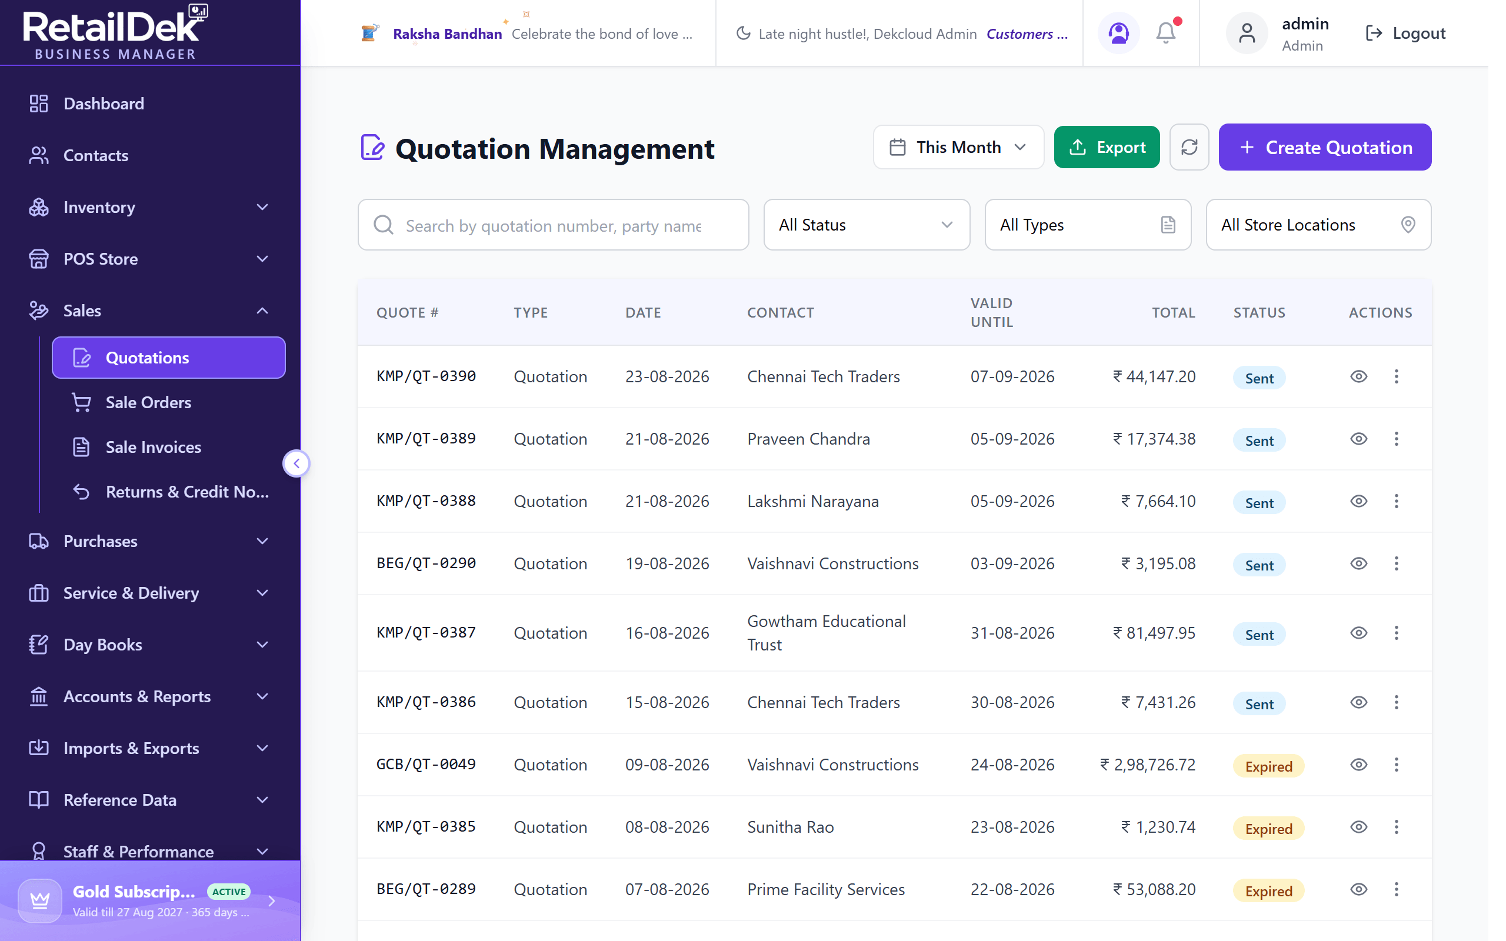Viewport: 1506px width, 941px height.
Task: View quotation KMP/QT-0389 with eye icon
Action: pos(1358,439)
